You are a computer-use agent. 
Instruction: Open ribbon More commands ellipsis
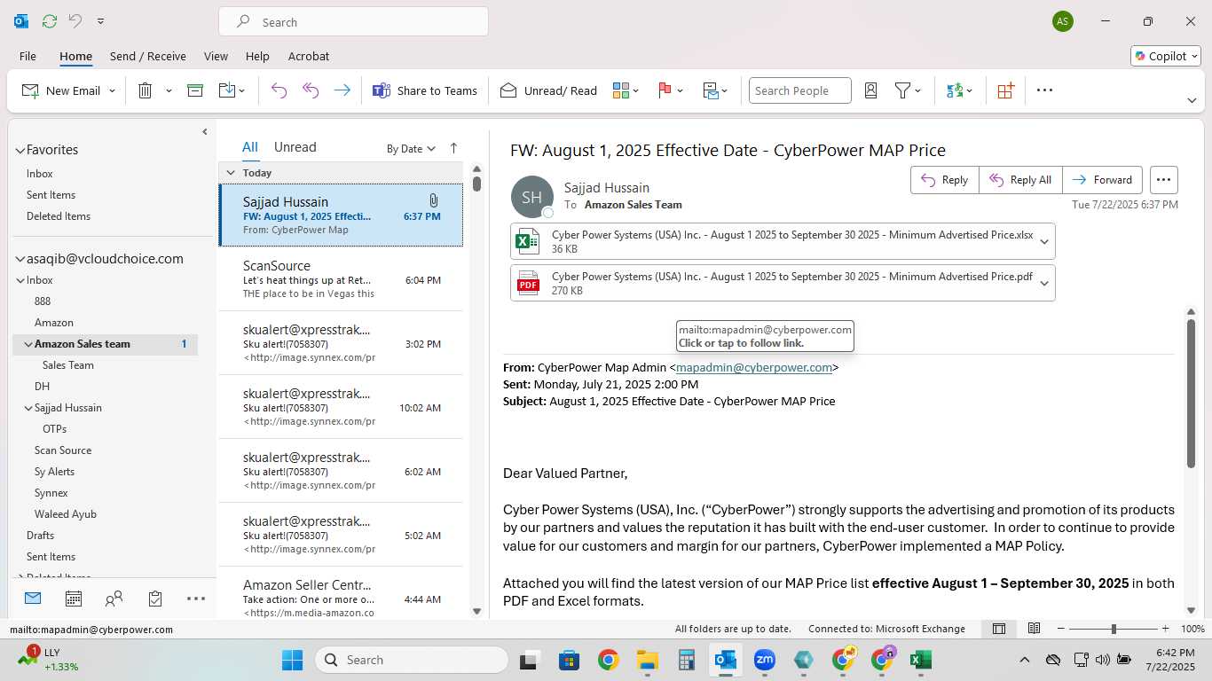click(x=1044, y=90)
